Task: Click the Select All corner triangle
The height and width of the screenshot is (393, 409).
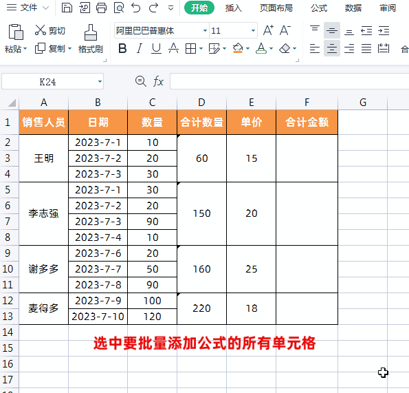Action: point(12,103)
